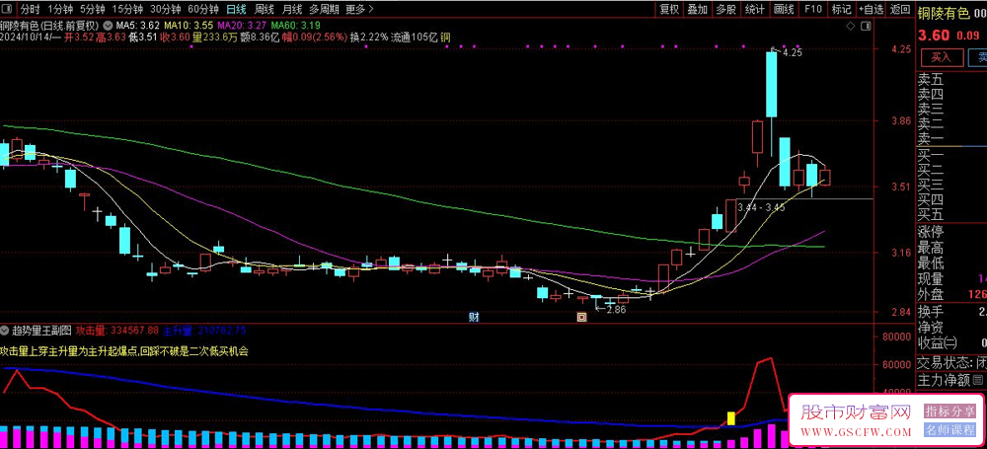This screenshot has width=987, height=449.
Task: Click the 铜 sector tag in info line
Action: tap(445, 37)
